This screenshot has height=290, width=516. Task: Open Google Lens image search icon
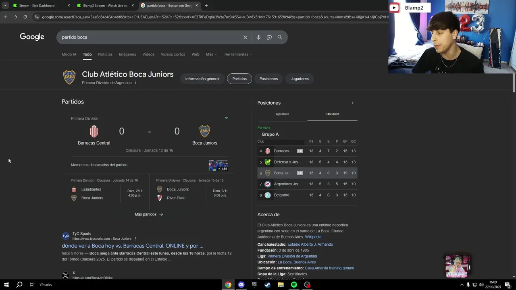click(x=269, y=37)
